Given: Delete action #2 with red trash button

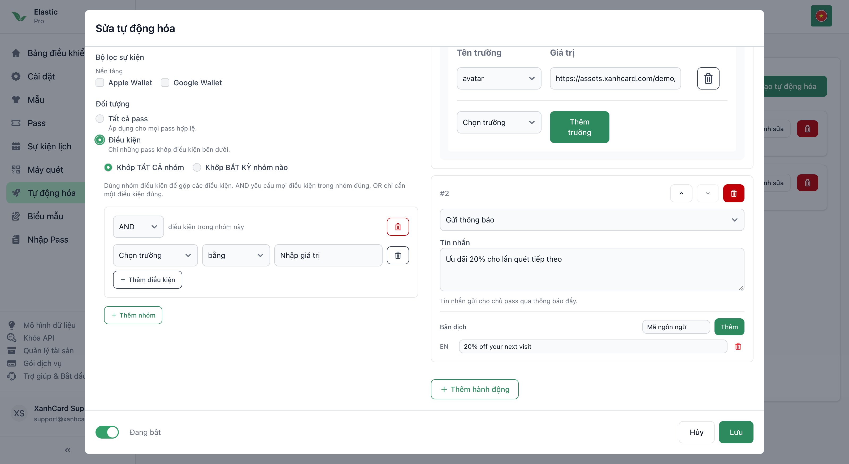Looking at the screenshot, I should pos(733,193).
